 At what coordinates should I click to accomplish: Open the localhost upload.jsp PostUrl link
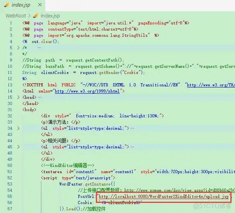[163, 196]
